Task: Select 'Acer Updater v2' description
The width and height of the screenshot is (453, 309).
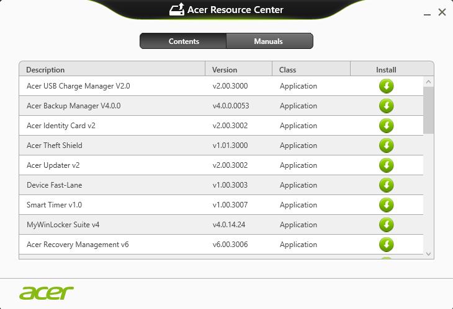Action: [x=53, y=165]
